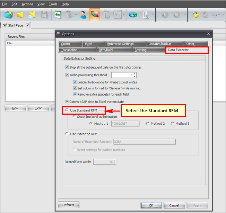Click the open folder toolbar icon
This screenshot has height=213, width=226.
pyautogui.click(x=20, y=15)
